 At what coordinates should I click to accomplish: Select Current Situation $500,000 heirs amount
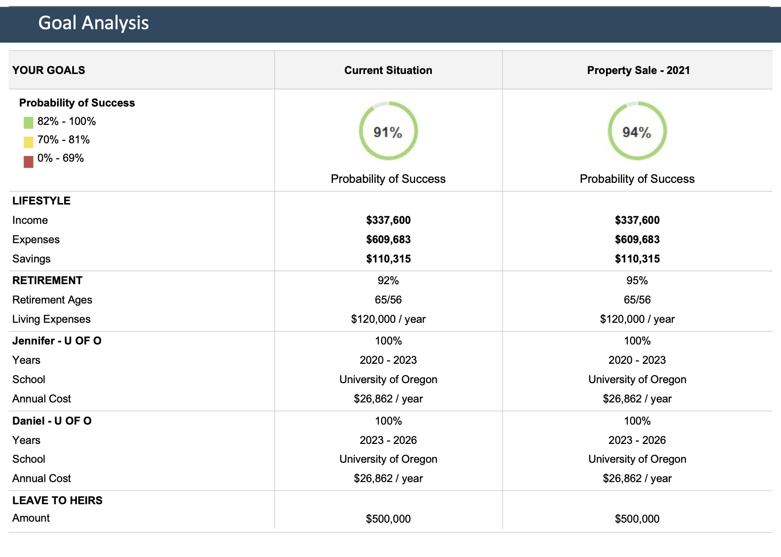[x=388, y=519]
